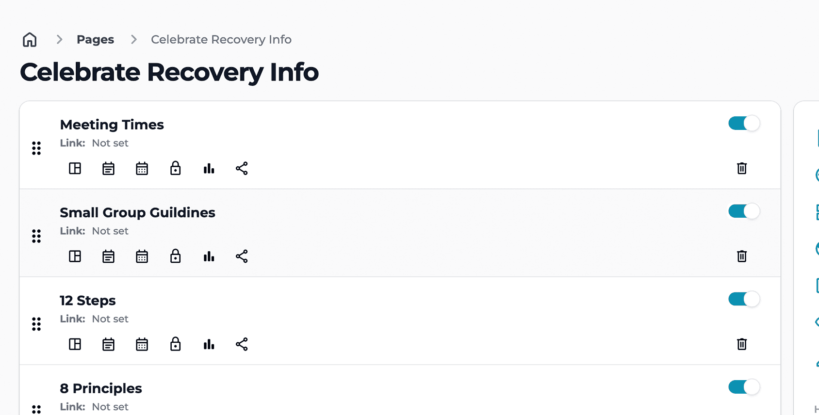Disable the Meeting Times toggle
819x415 pixels.
pyautogui.click(x=743, y=124)
